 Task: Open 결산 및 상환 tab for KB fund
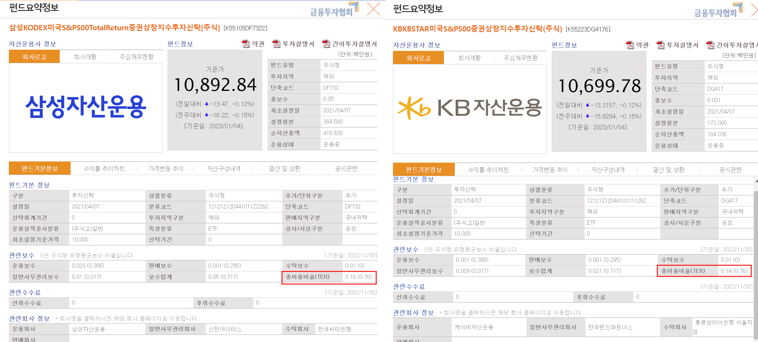tap(669, 170)
